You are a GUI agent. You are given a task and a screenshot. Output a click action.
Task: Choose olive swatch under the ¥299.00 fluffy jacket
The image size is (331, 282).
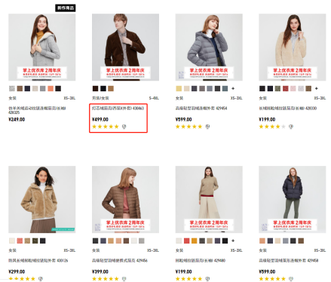click(35, 241)
